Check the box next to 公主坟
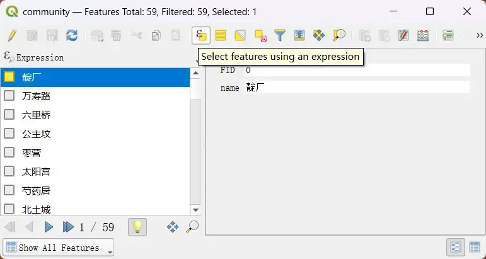 pos(9,134)
